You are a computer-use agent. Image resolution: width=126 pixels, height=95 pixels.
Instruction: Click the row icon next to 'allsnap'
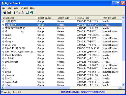pos(3,35)
